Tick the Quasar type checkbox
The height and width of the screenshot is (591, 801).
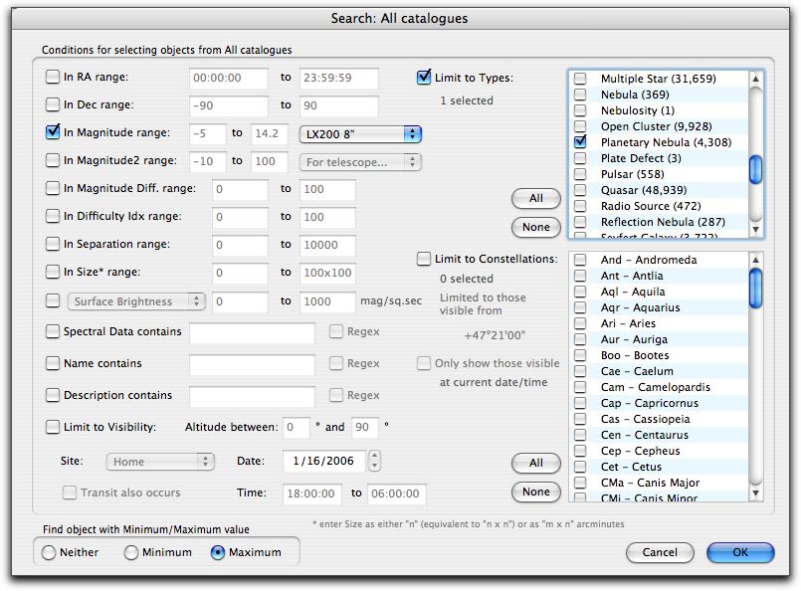(x=580, y=190)
